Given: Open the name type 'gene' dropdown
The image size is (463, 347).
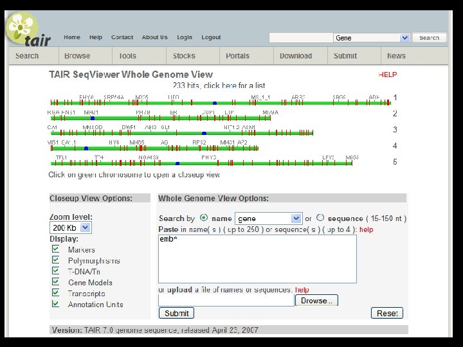Looking at the screenshot, I should click(x=268, y=218).
